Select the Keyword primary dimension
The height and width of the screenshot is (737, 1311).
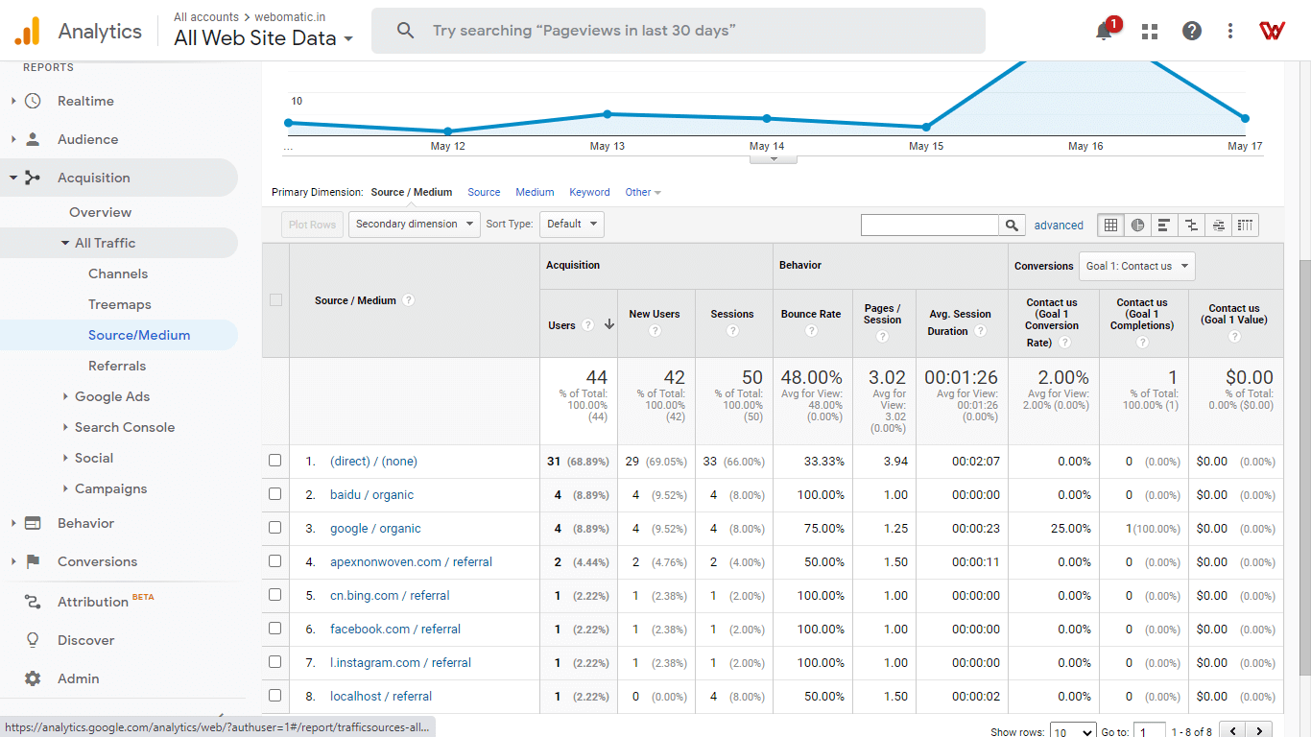(x=589, y=192)
